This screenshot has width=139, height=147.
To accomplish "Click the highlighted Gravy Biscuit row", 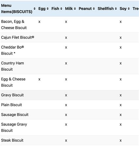I will (69, 95).
